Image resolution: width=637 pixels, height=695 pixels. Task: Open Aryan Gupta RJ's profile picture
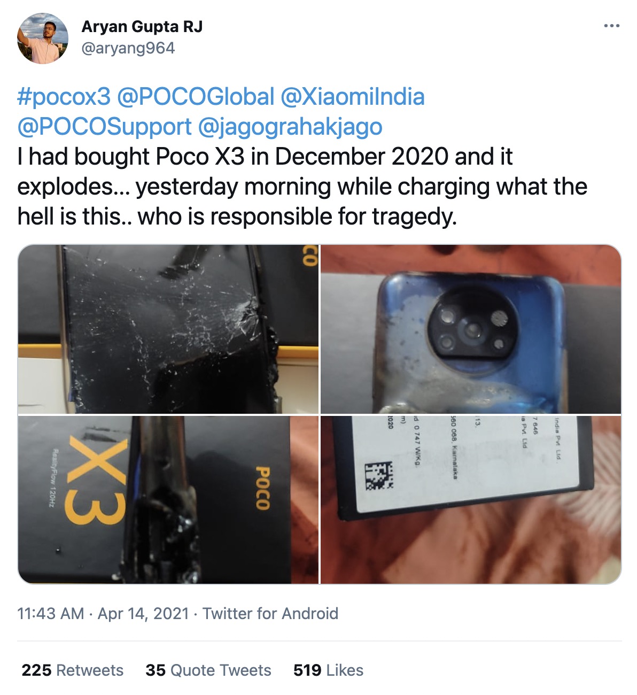(43, 38)
